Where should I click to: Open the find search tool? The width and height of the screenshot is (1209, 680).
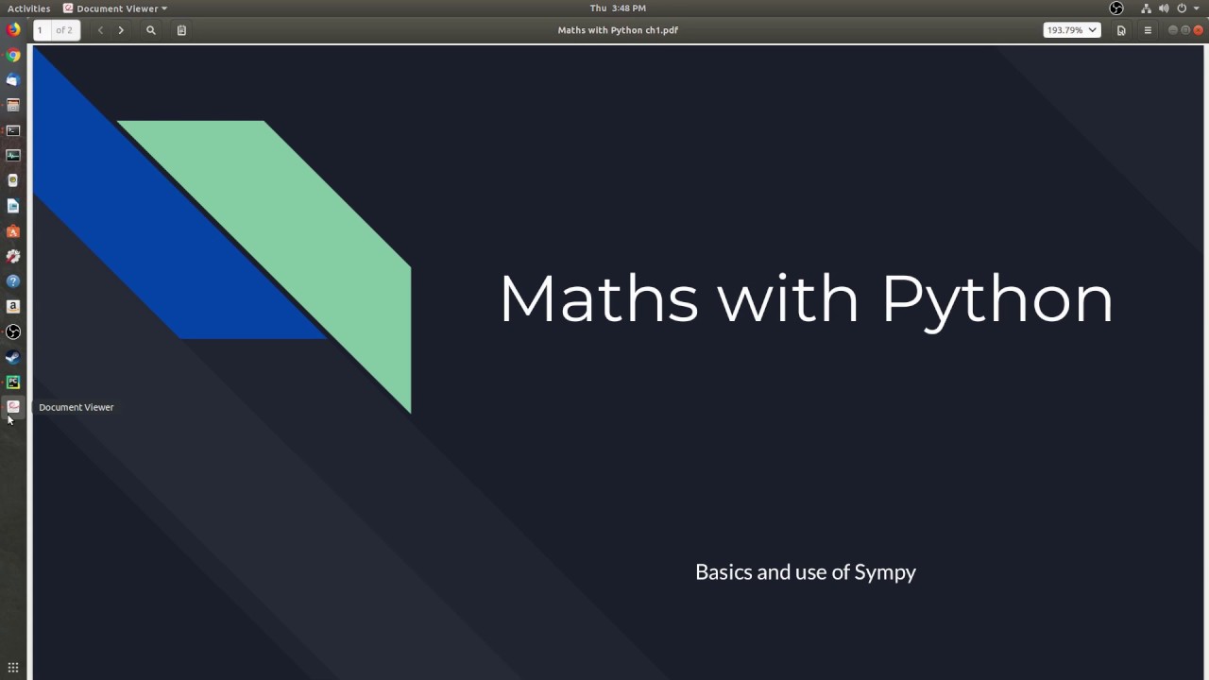pos(150,30)
